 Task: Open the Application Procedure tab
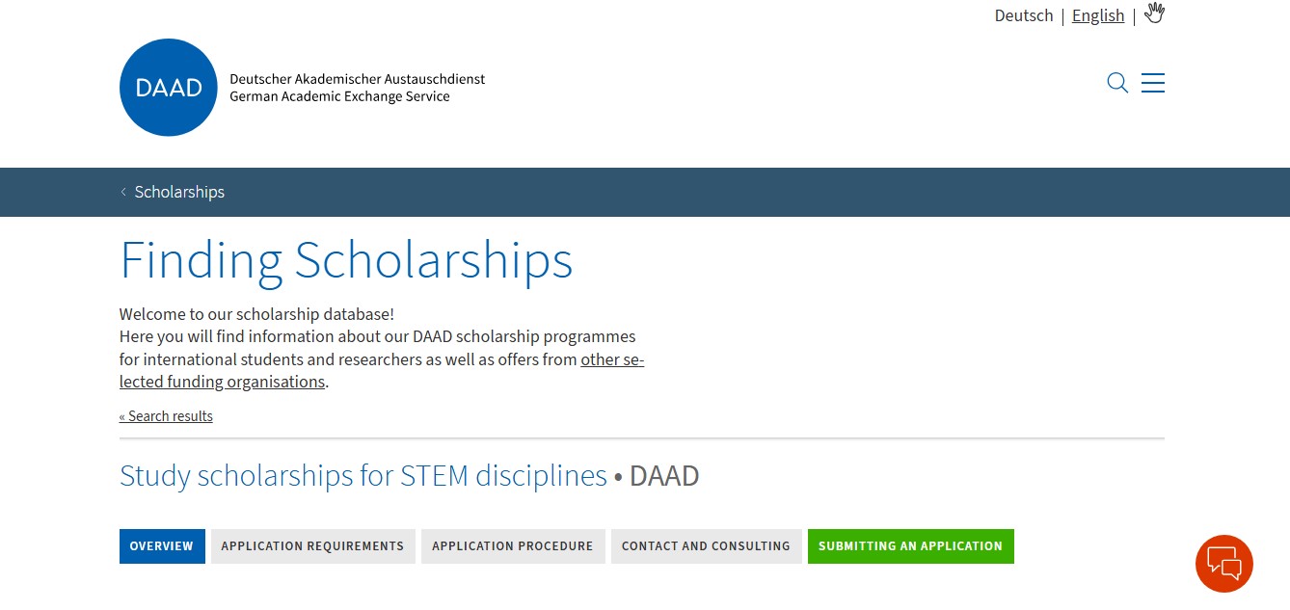pos(513,546)
